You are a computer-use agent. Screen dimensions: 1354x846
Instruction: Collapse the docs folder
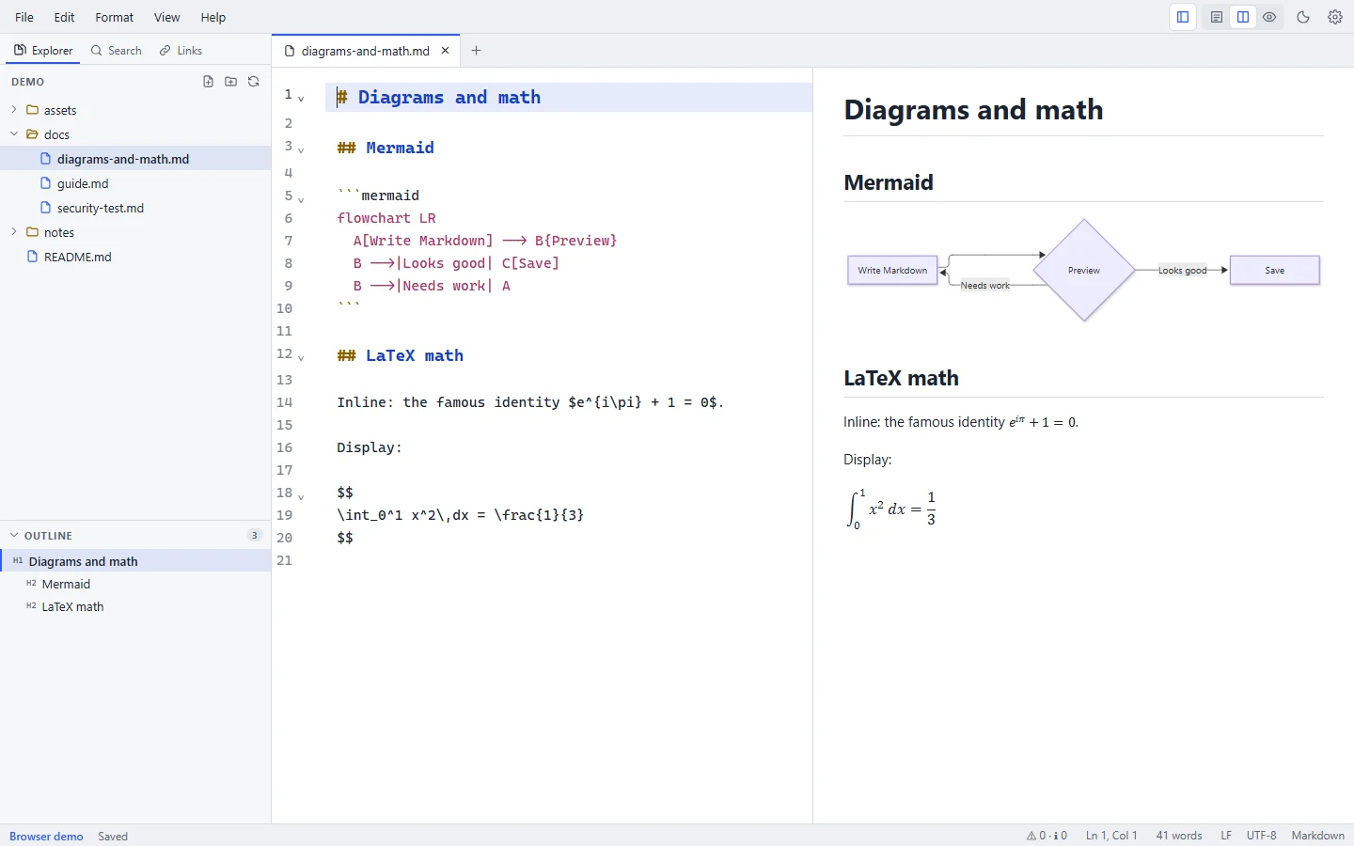pyautogui.click(x=14, y=134)
